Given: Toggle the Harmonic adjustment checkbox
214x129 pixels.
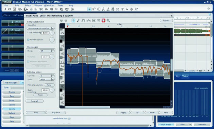Looking at the screenshot, I should click(x=28, y=62).
